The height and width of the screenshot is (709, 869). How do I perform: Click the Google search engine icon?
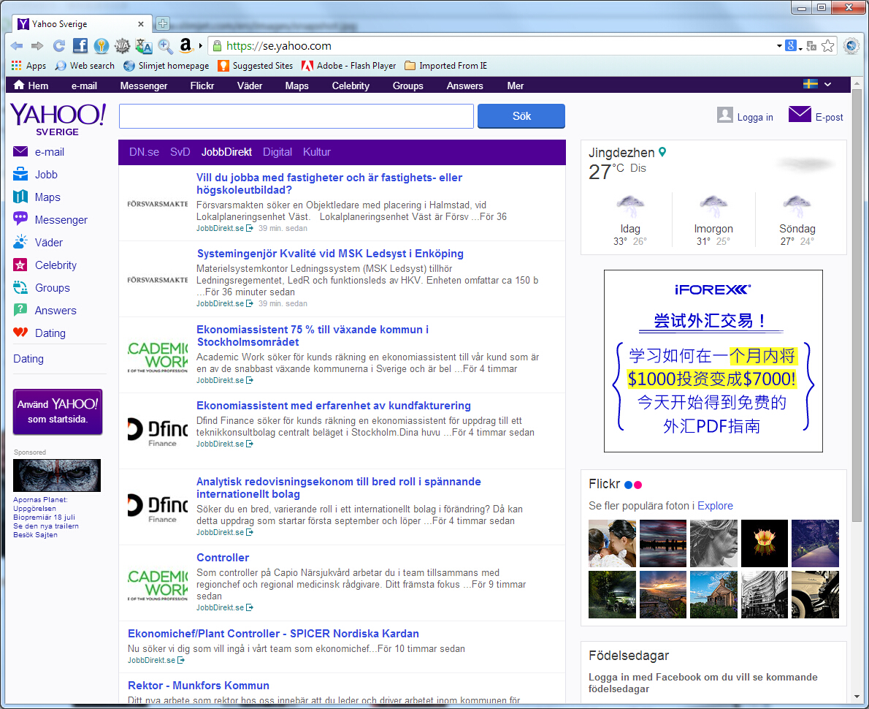[x=791, y=46]
